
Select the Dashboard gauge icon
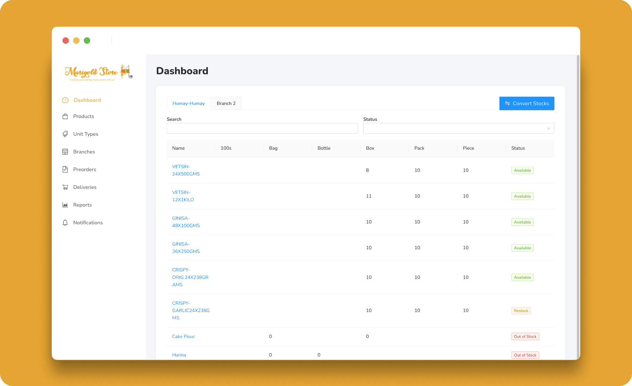pyautogui.click(x=65, y=100)
